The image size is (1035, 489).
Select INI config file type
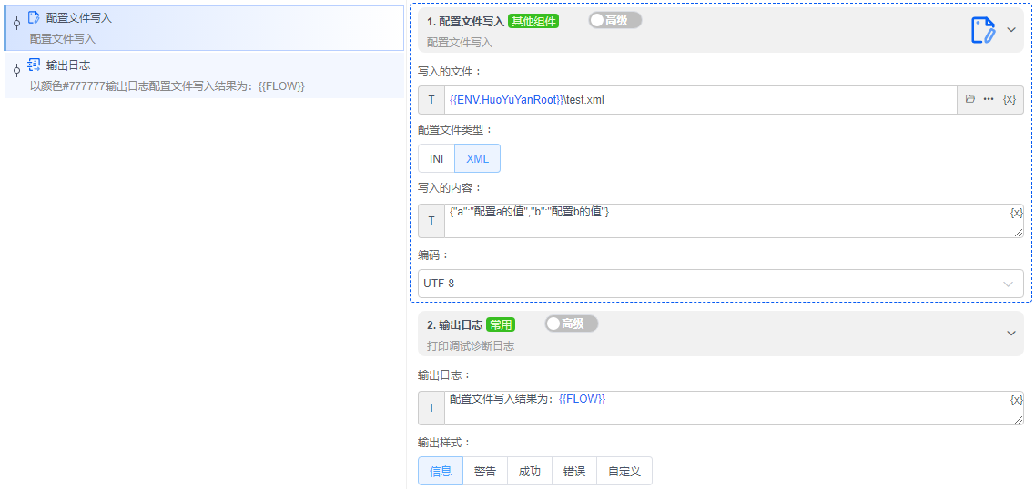(x=436, y=158)
